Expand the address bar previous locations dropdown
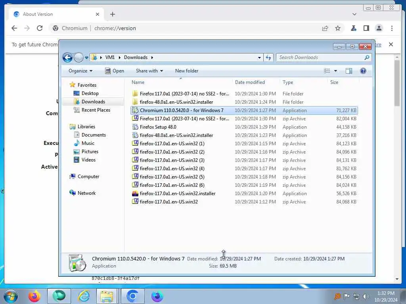Image resolution: width=406 pixels, height=304 pixels. pyautogui.click(x=259, y=58)
